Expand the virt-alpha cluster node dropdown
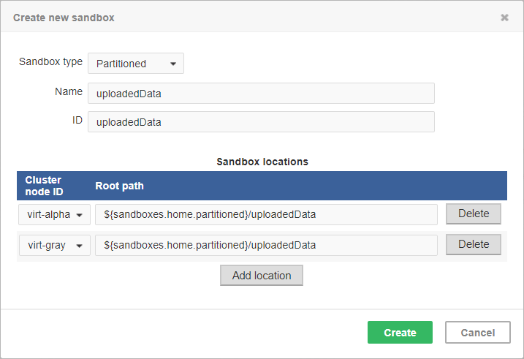Screen dimensions: 524x359 [x=55, y=214]
